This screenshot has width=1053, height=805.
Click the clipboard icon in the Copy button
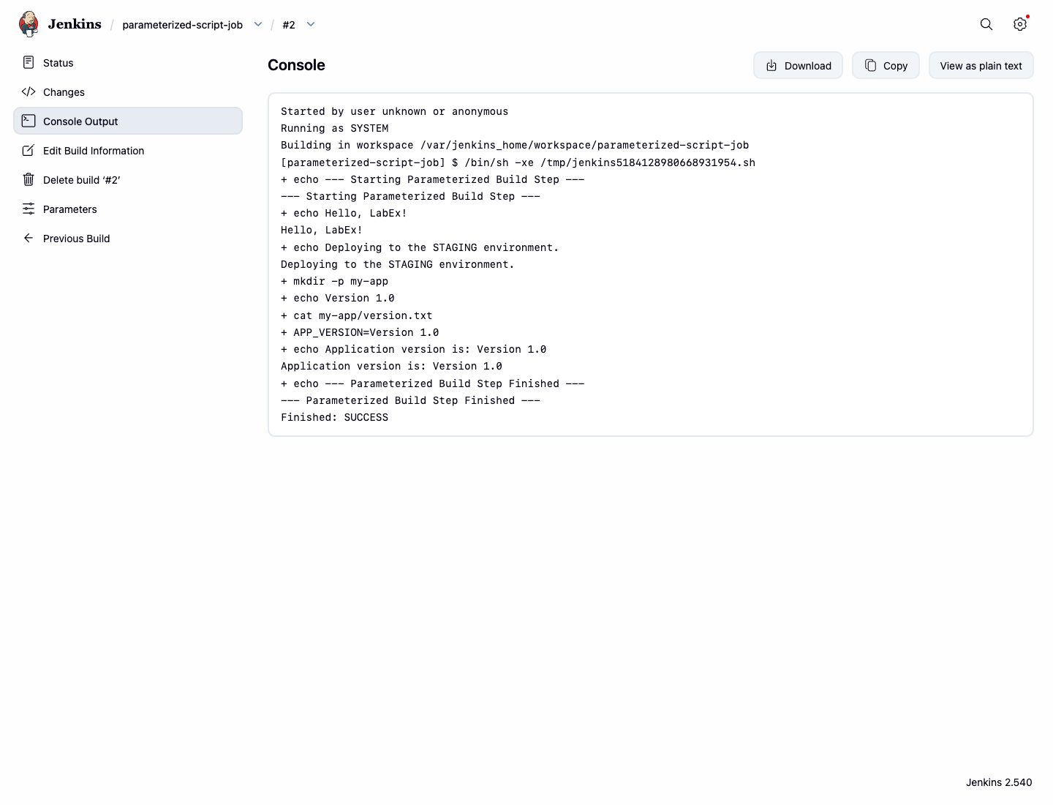tap(870, 66)
